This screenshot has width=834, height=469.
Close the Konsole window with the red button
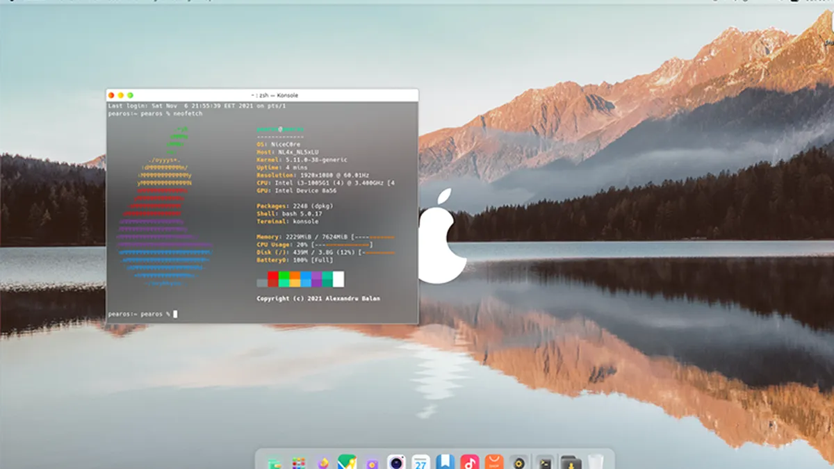point(111,95)
